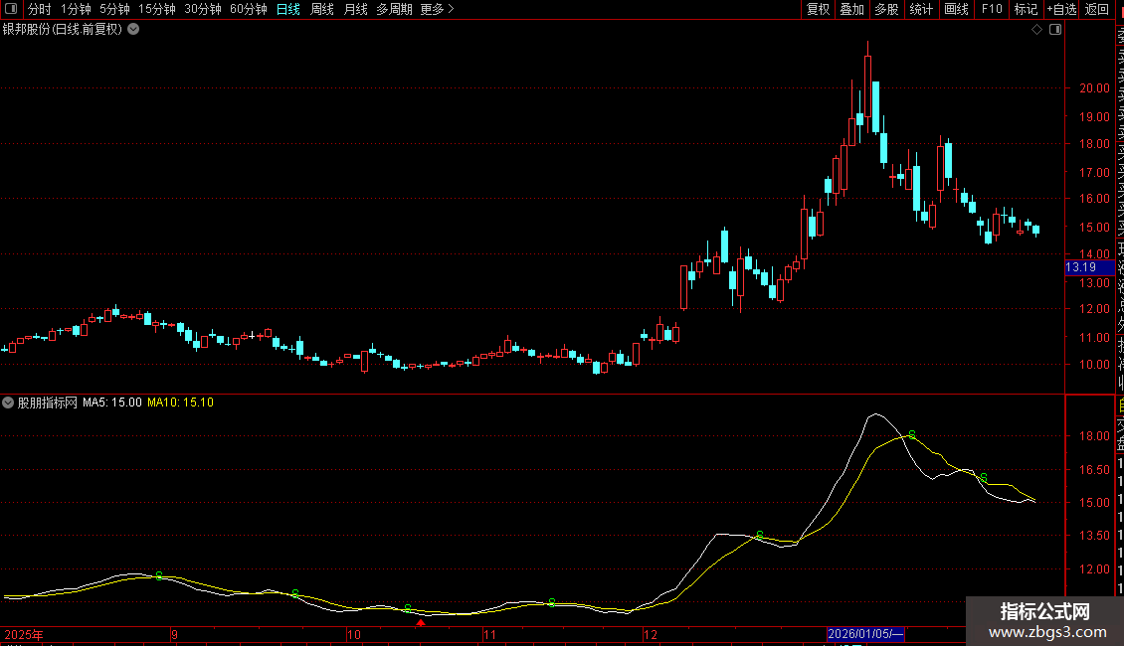Click the 17.00 price axis label
The width and height of the screenshot is (1124, 646).
pos(1094,173)
